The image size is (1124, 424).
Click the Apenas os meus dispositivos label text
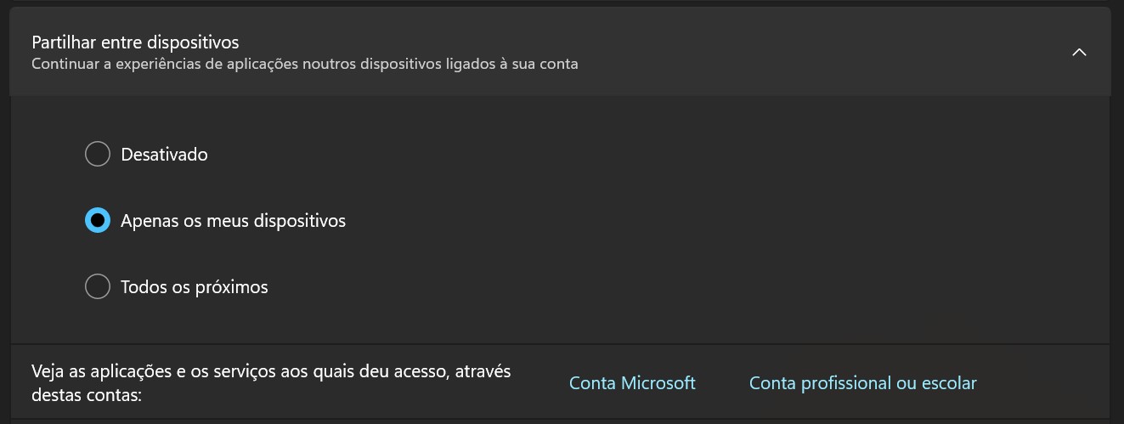pyautogui.click(x=233, y=221)
